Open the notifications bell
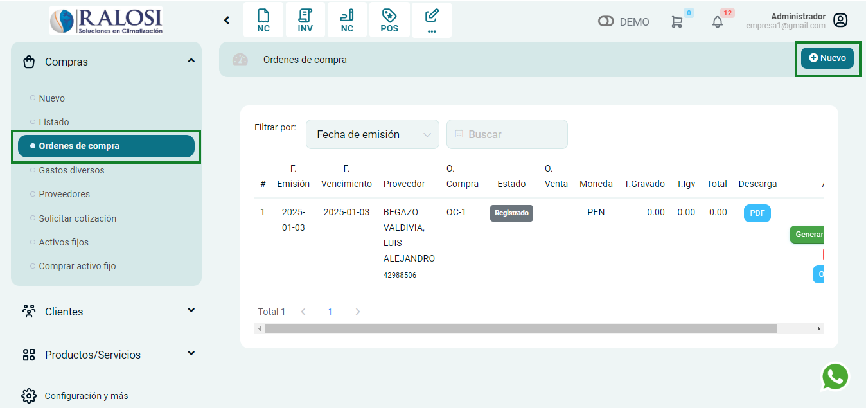The height and width of the screenshot is (408, 866). (x=718, y=22)
